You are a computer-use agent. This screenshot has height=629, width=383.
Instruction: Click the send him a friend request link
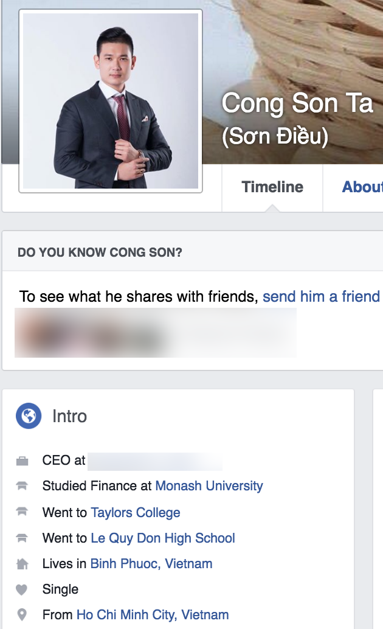(x=321, y=297)
